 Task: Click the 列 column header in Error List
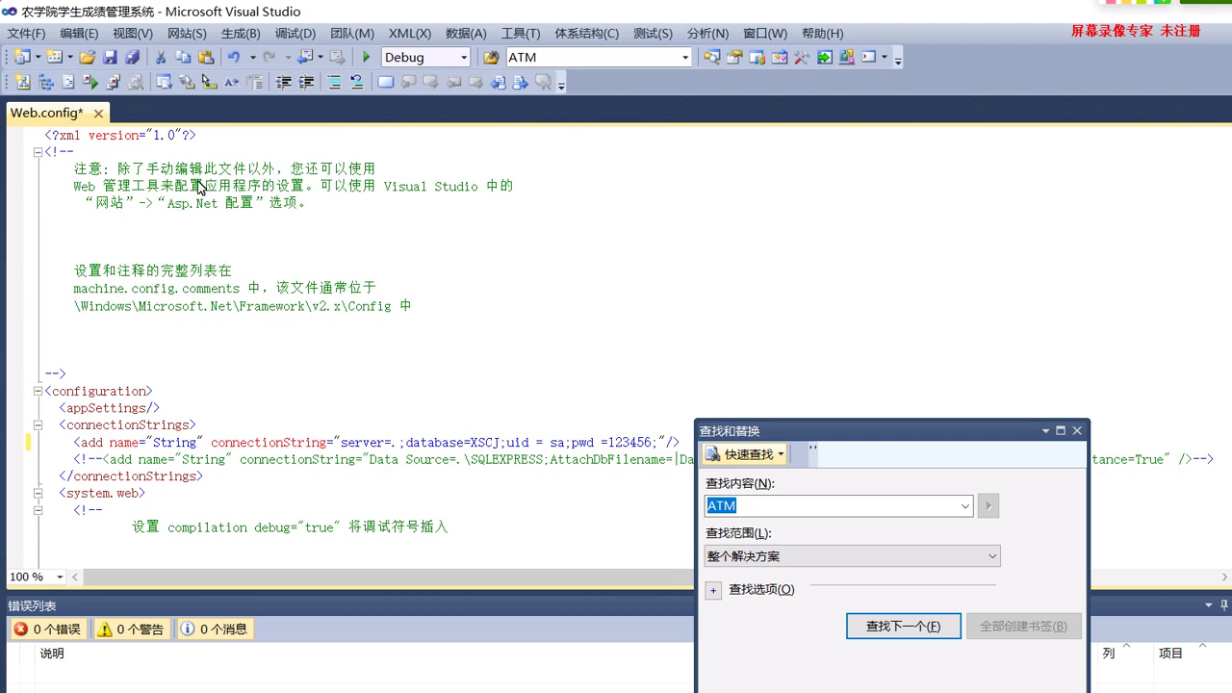pos(1109,654)
